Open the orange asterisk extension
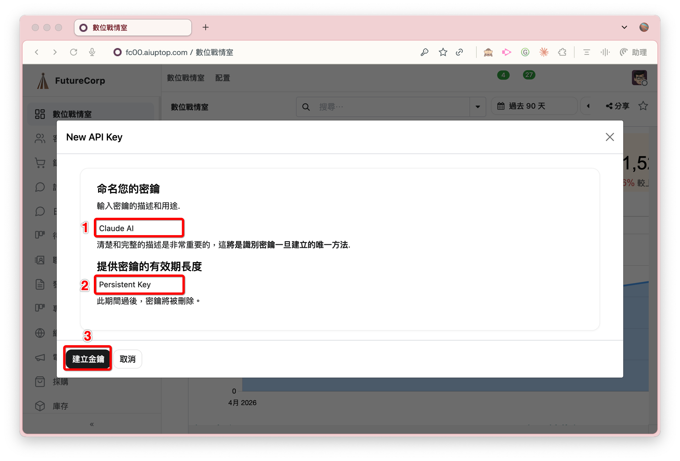The image size is (680, 461). point(544,52)
